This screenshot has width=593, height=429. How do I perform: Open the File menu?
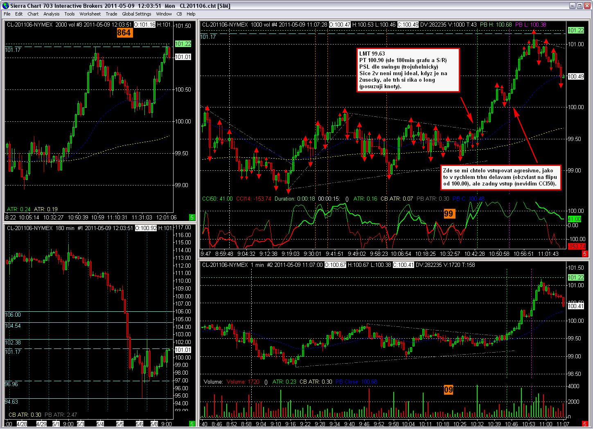click(7, 14)
